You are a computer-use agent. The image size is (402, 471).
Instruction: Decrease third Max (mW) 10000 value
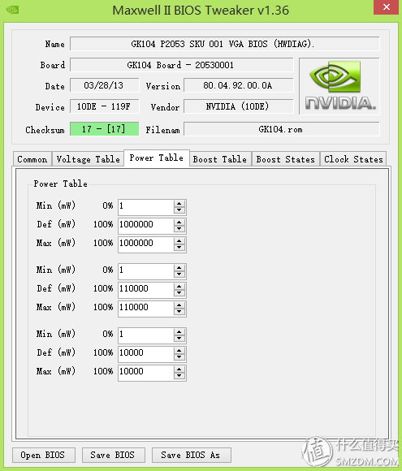(179, 376)
